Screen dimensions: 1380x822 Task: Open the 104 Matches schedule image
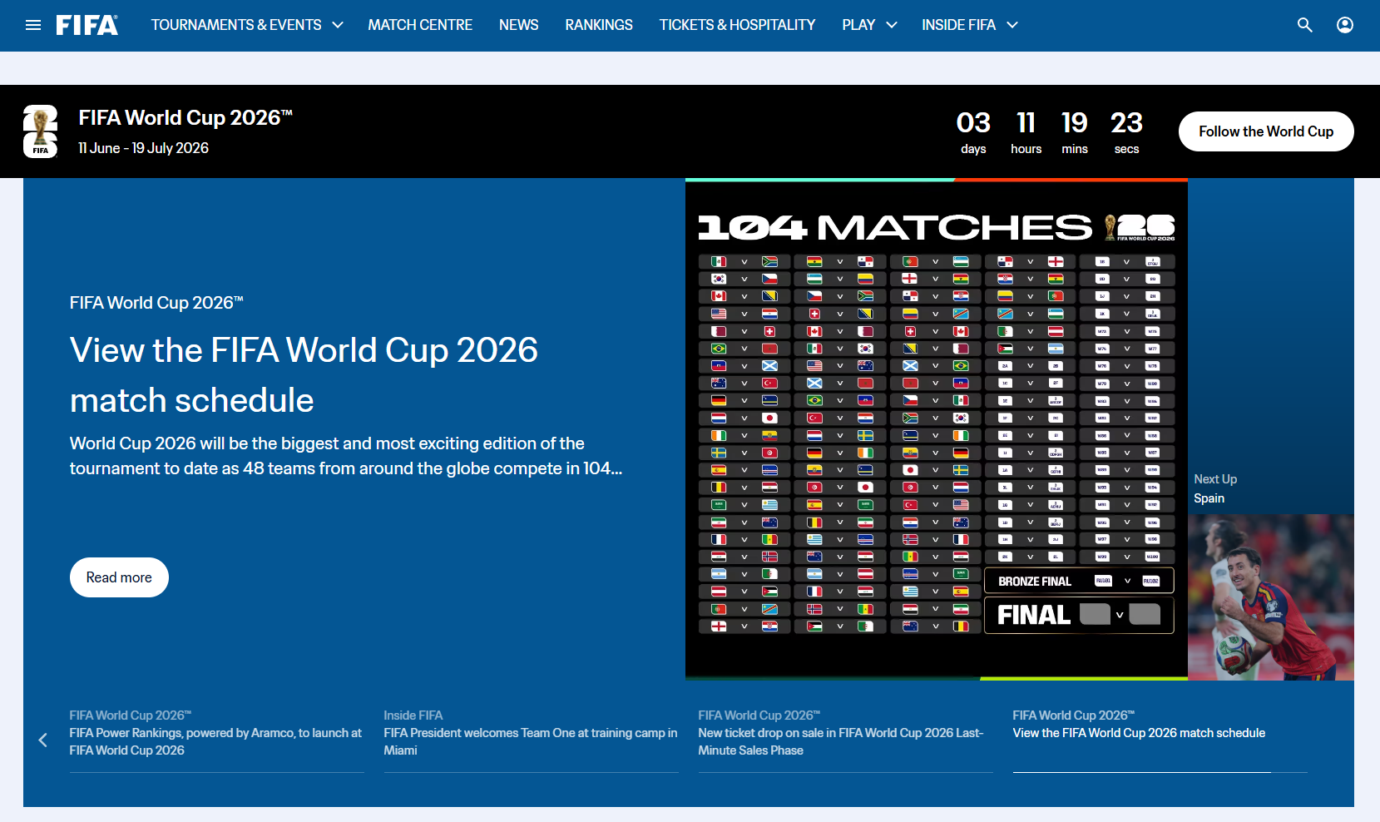pos(937,429)
